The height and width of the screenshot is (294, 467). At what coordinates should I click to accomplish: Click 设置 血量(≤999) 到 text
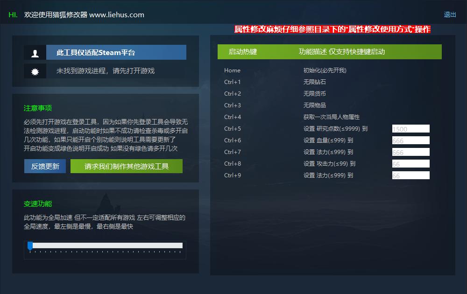[328, 140]
